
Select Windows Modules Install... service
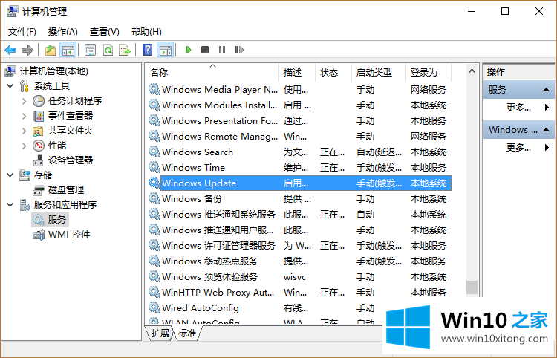[x=299, y=105]
